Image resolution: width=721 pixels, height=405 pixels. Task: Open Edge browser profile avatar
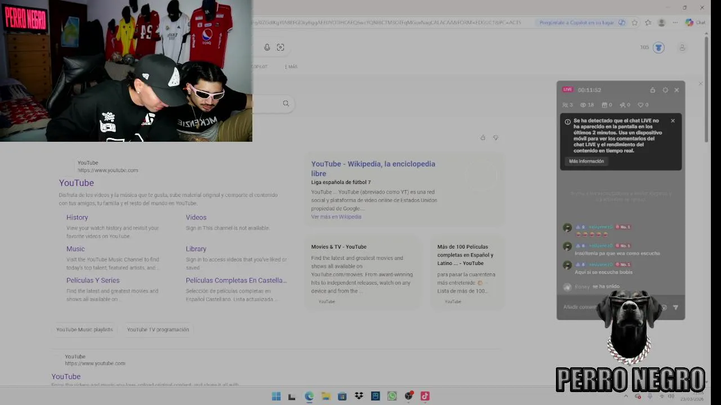(662, 22)
